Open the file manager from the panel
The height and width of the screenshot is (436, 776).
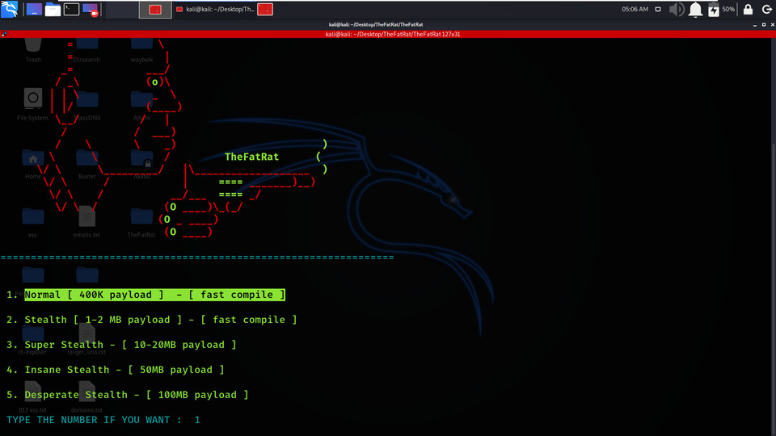pyautogui.click(x=53, y=10)
